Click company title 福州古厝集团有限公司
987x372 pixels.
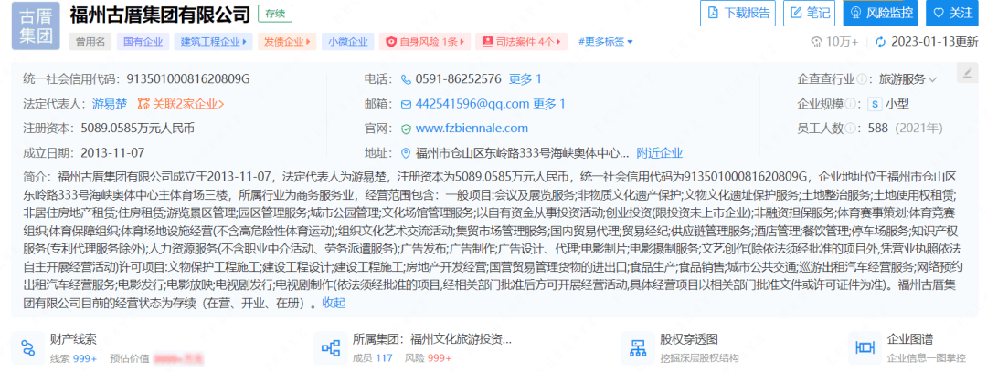161,14
